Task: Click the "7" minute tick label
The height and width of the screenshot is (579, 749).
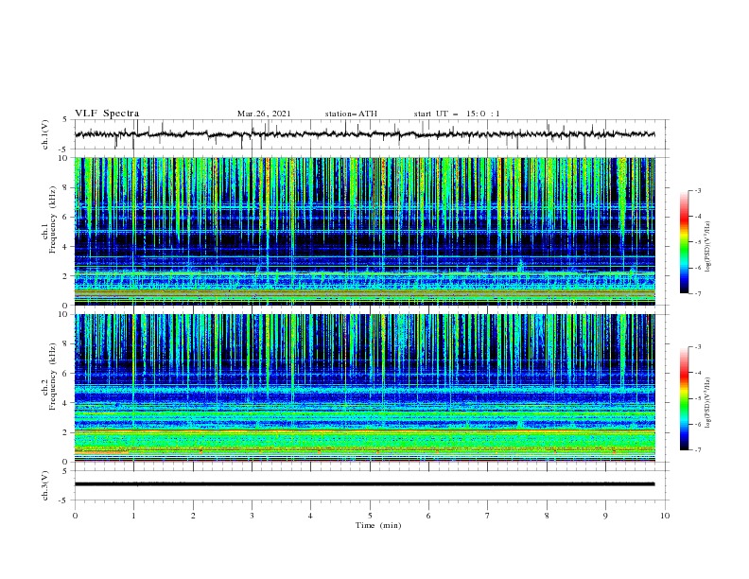Action: (x=488, y=516)
